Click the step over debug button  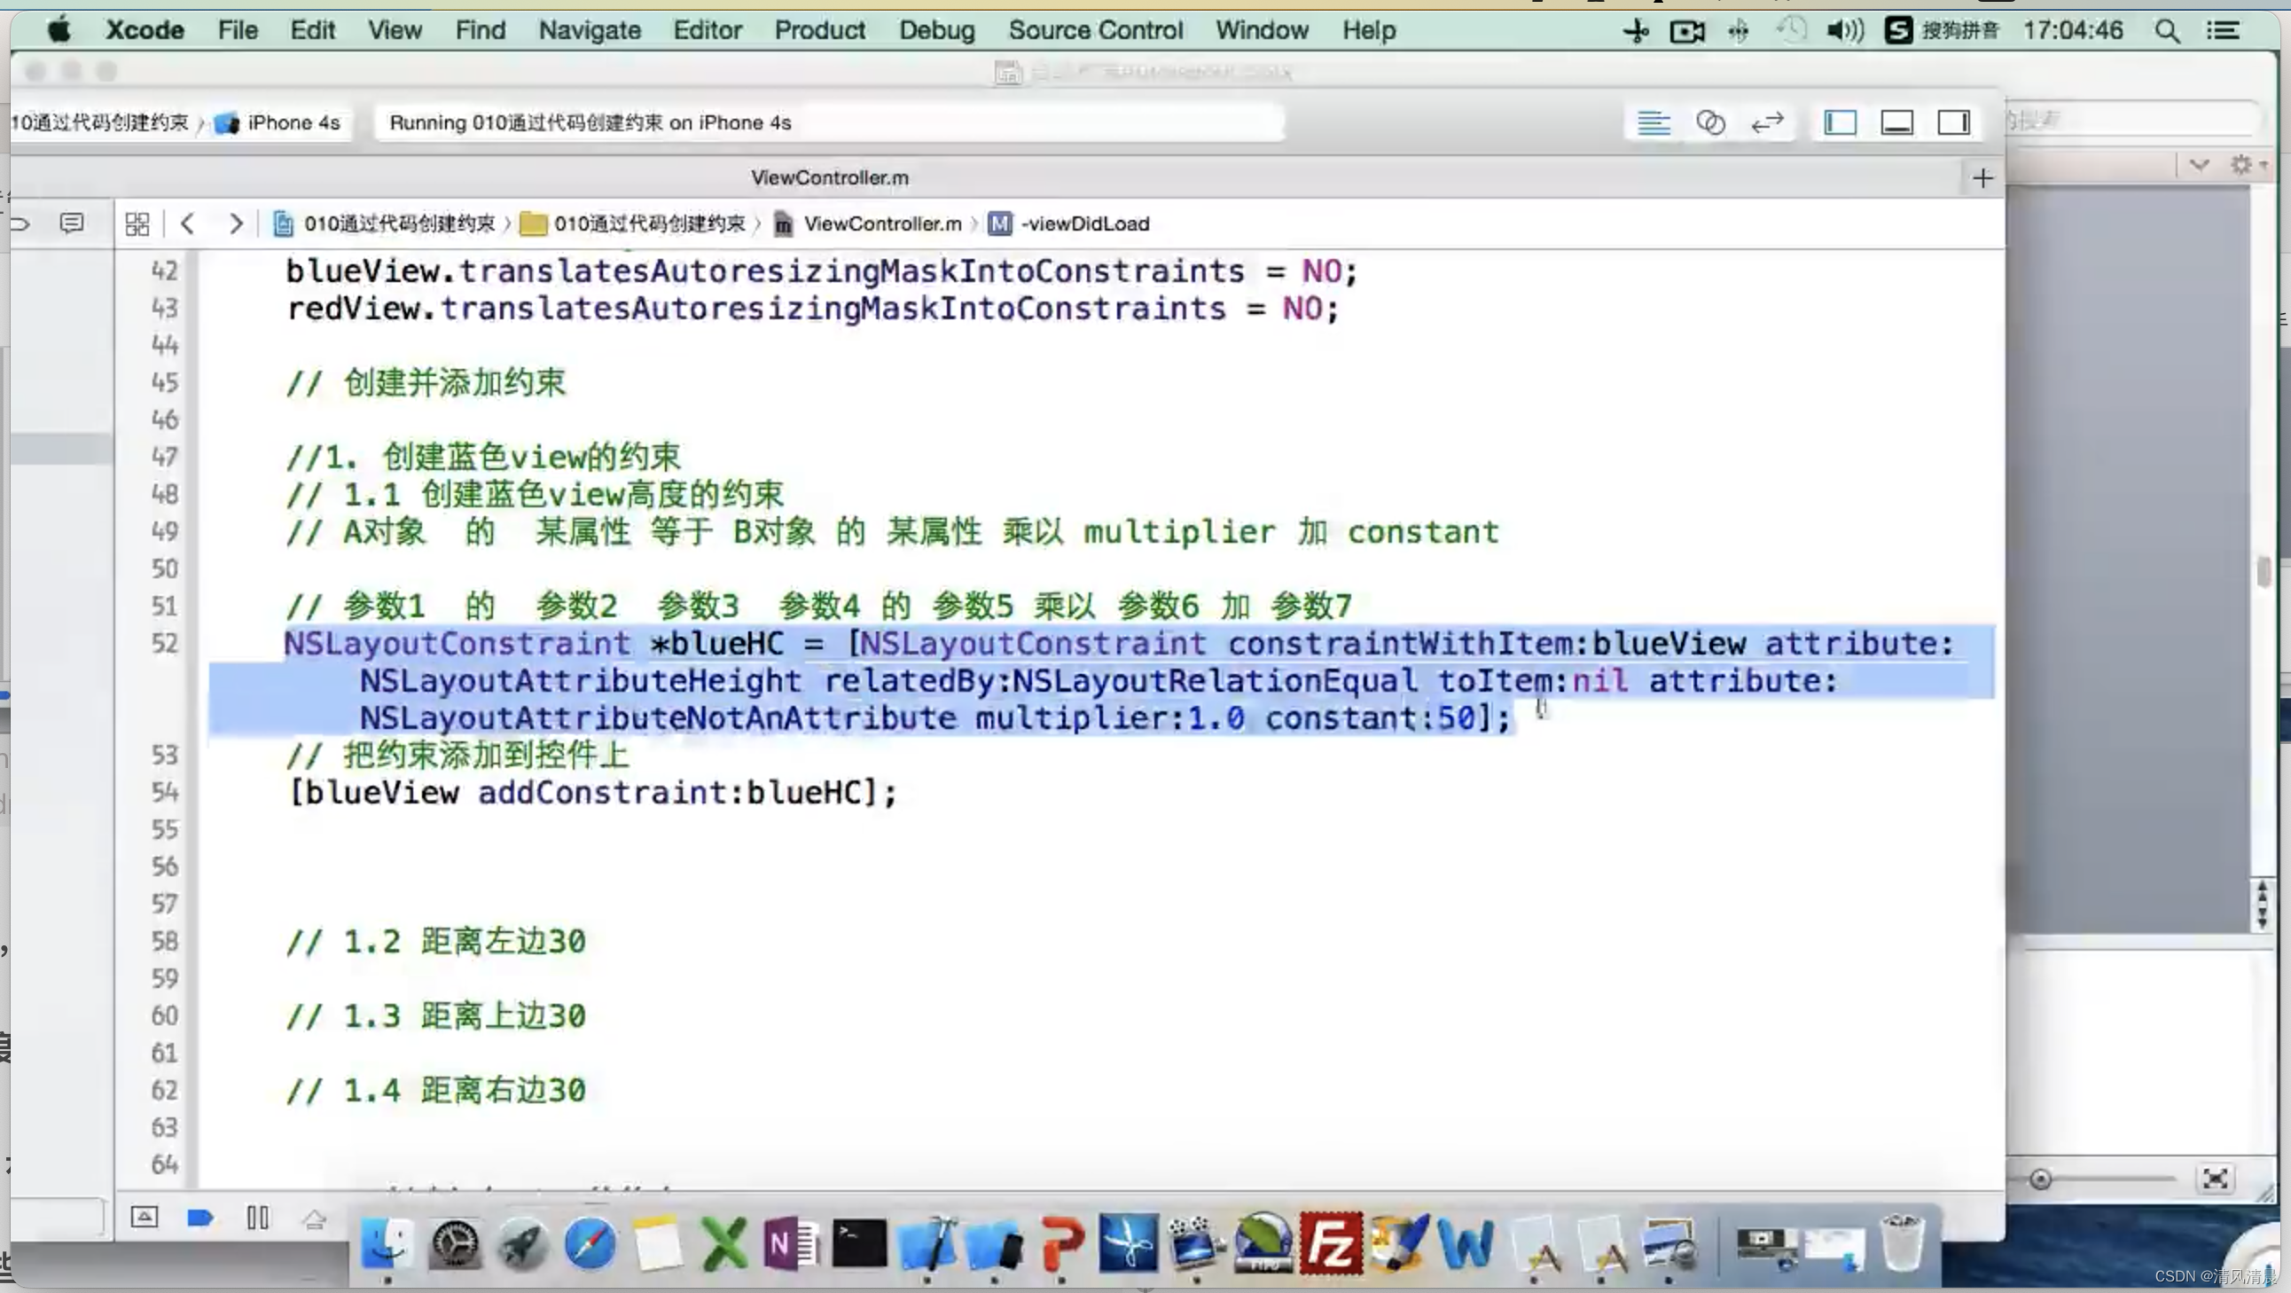[314, 1219]
